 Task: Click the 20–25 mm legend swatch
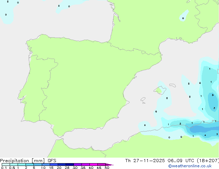click(62, 165)
